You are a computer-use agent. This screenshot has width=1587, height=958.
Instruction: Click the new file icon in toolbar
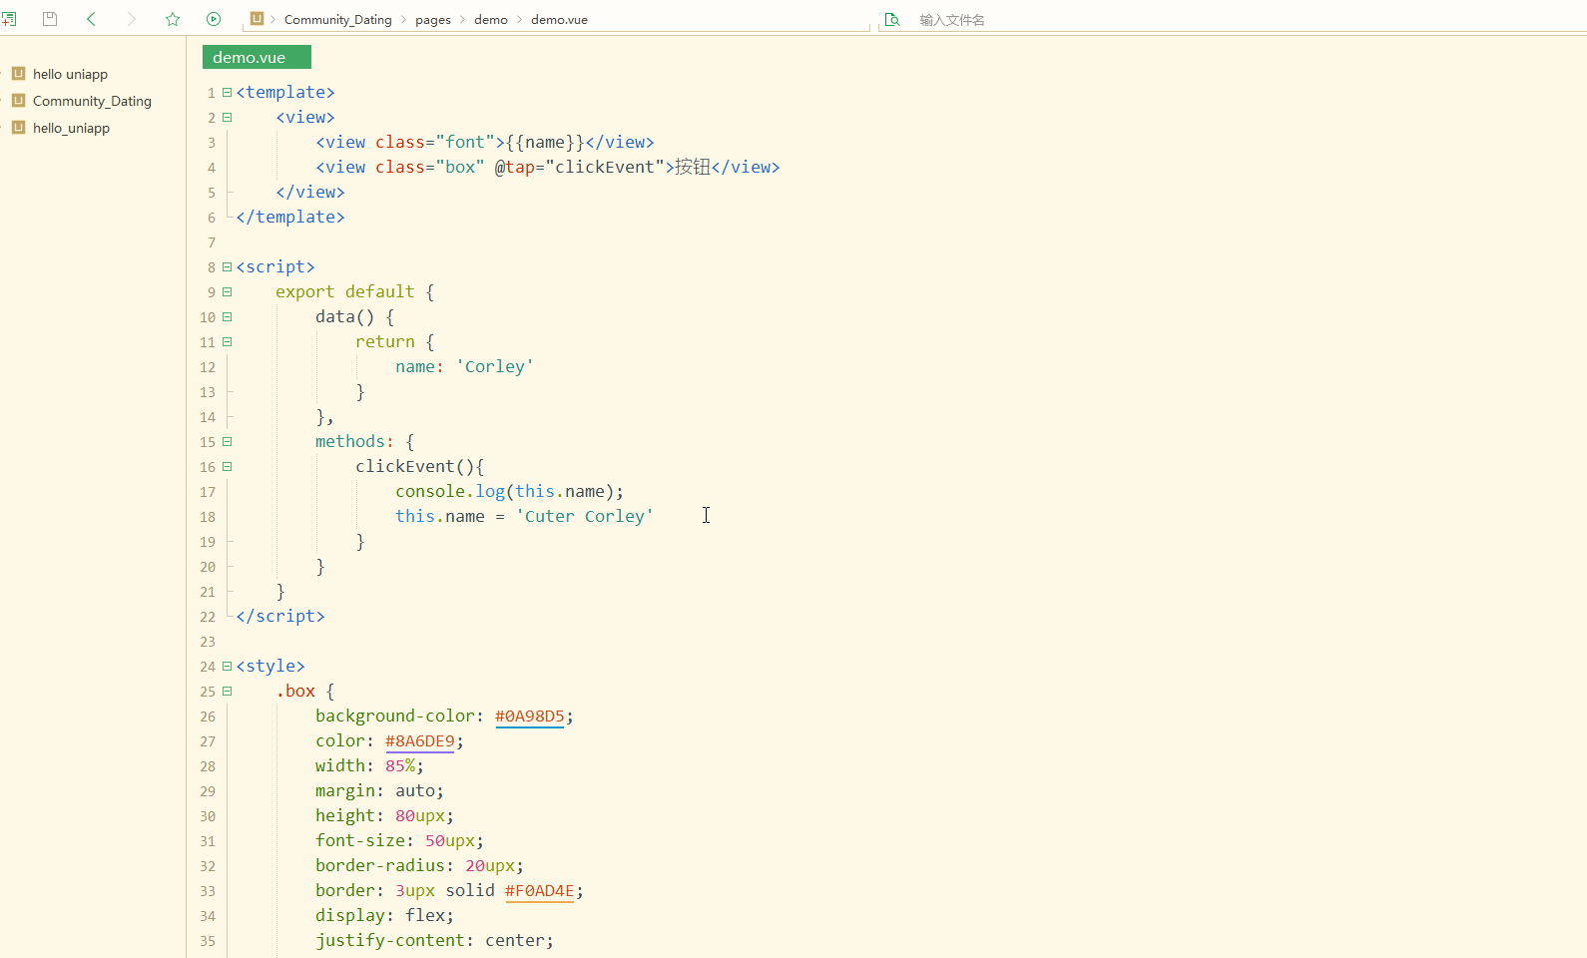[x=8, y=19]
